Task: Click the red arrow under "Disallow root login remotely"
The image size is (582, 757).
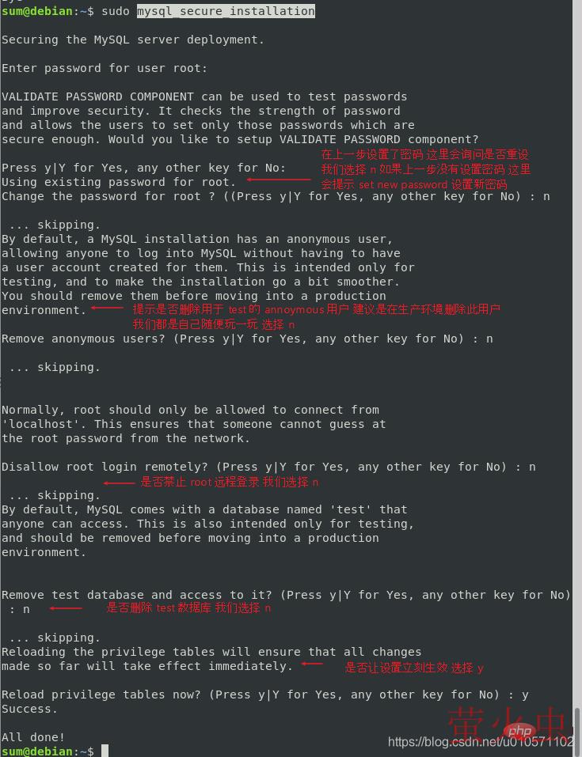Action: [x=119, y=483]
